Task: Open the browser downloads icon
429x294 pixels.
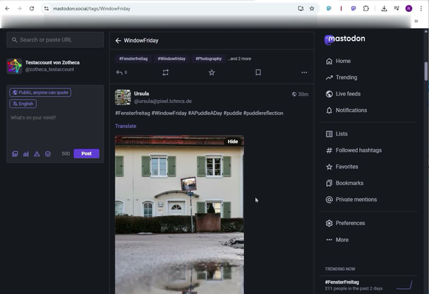Action: (384, 8)
